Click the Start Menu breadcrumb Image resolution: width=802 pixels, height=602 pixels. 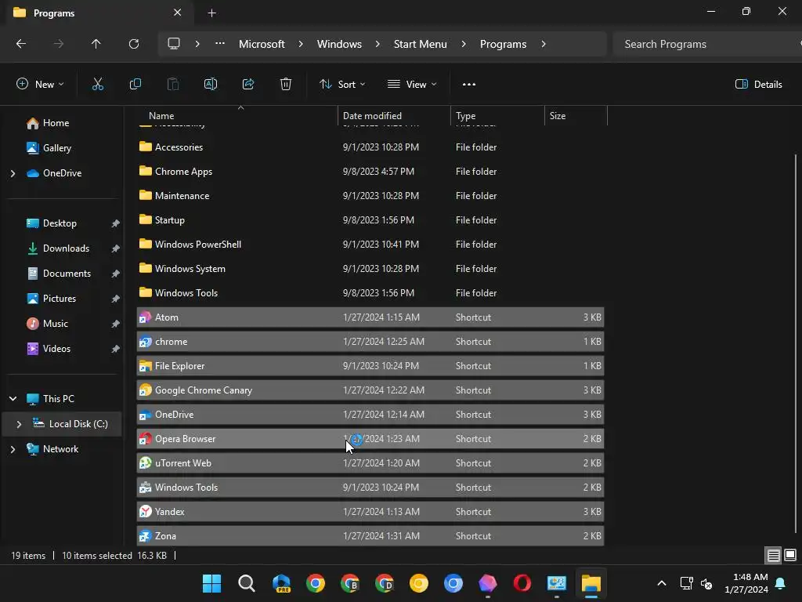point(420,44)
